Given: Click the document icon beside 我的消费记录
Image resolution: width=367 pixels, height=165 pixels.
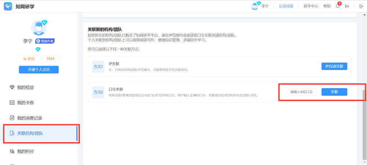Looking at the screenshot, I should (12, 118).
